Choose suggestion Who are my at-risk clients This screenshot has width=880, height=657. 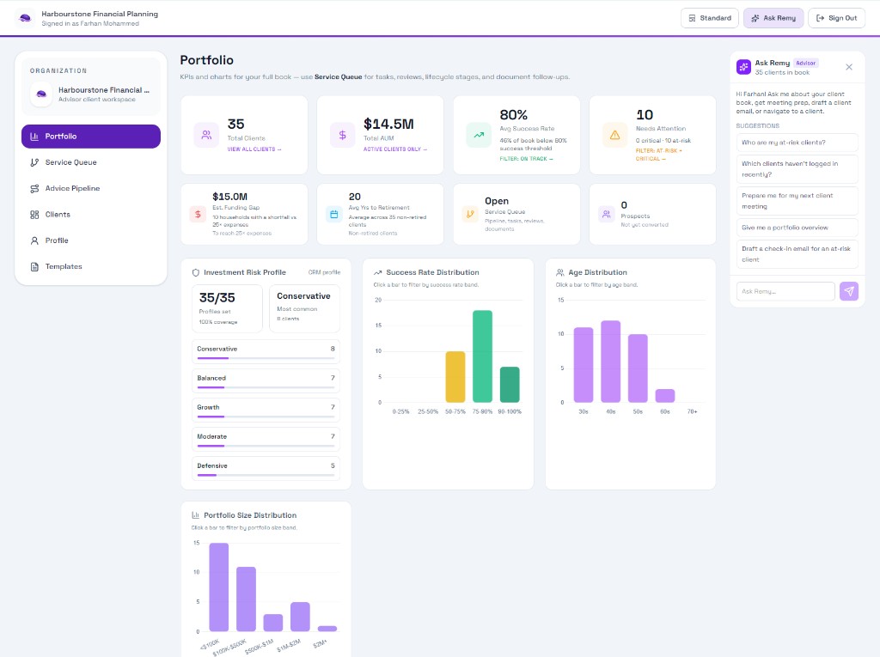point(797,143)
